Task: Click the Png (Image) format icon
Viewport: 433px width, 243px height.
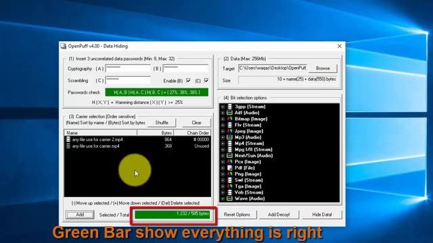Action: click(229, 174)
